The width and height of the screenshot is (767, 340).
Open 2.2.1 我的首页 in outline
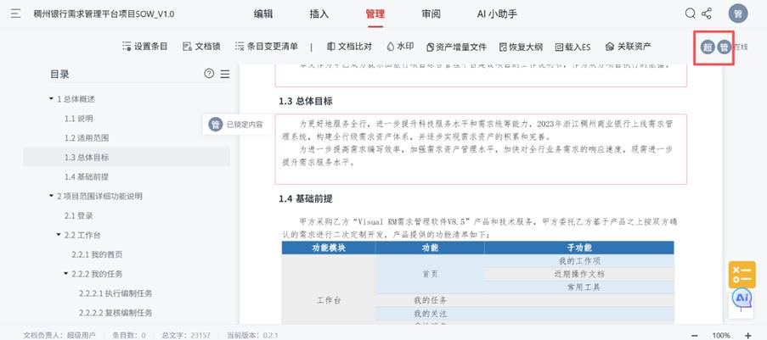(x=98, y=254)
